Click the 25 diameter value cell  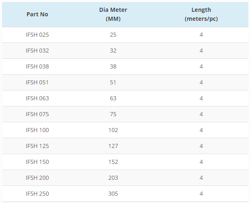click(x=113, y=35)
